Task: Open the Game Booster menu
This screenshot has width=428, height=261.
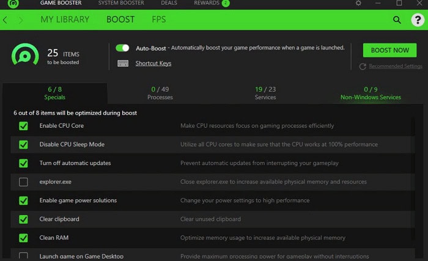Action: click(61, 3)
